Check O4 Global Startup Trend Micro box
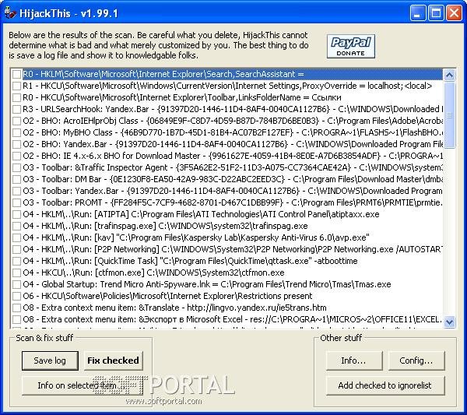 coord(16,284)
